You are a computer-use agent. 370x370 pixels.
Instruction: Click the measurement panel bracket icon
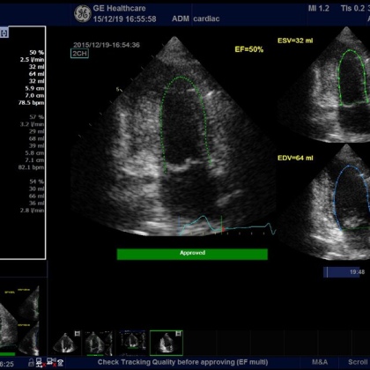4,33
